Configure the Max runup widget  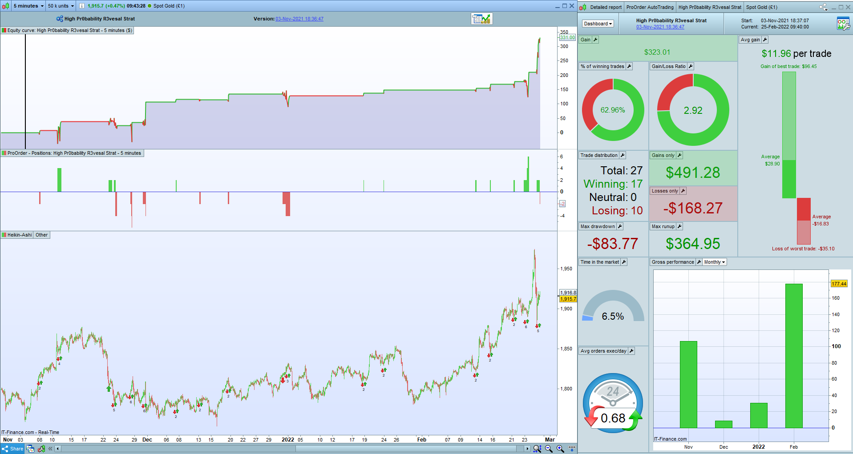[x=679, y=226]
